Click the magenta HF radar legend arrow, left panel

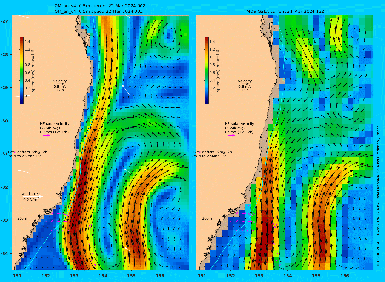[47, 135]
